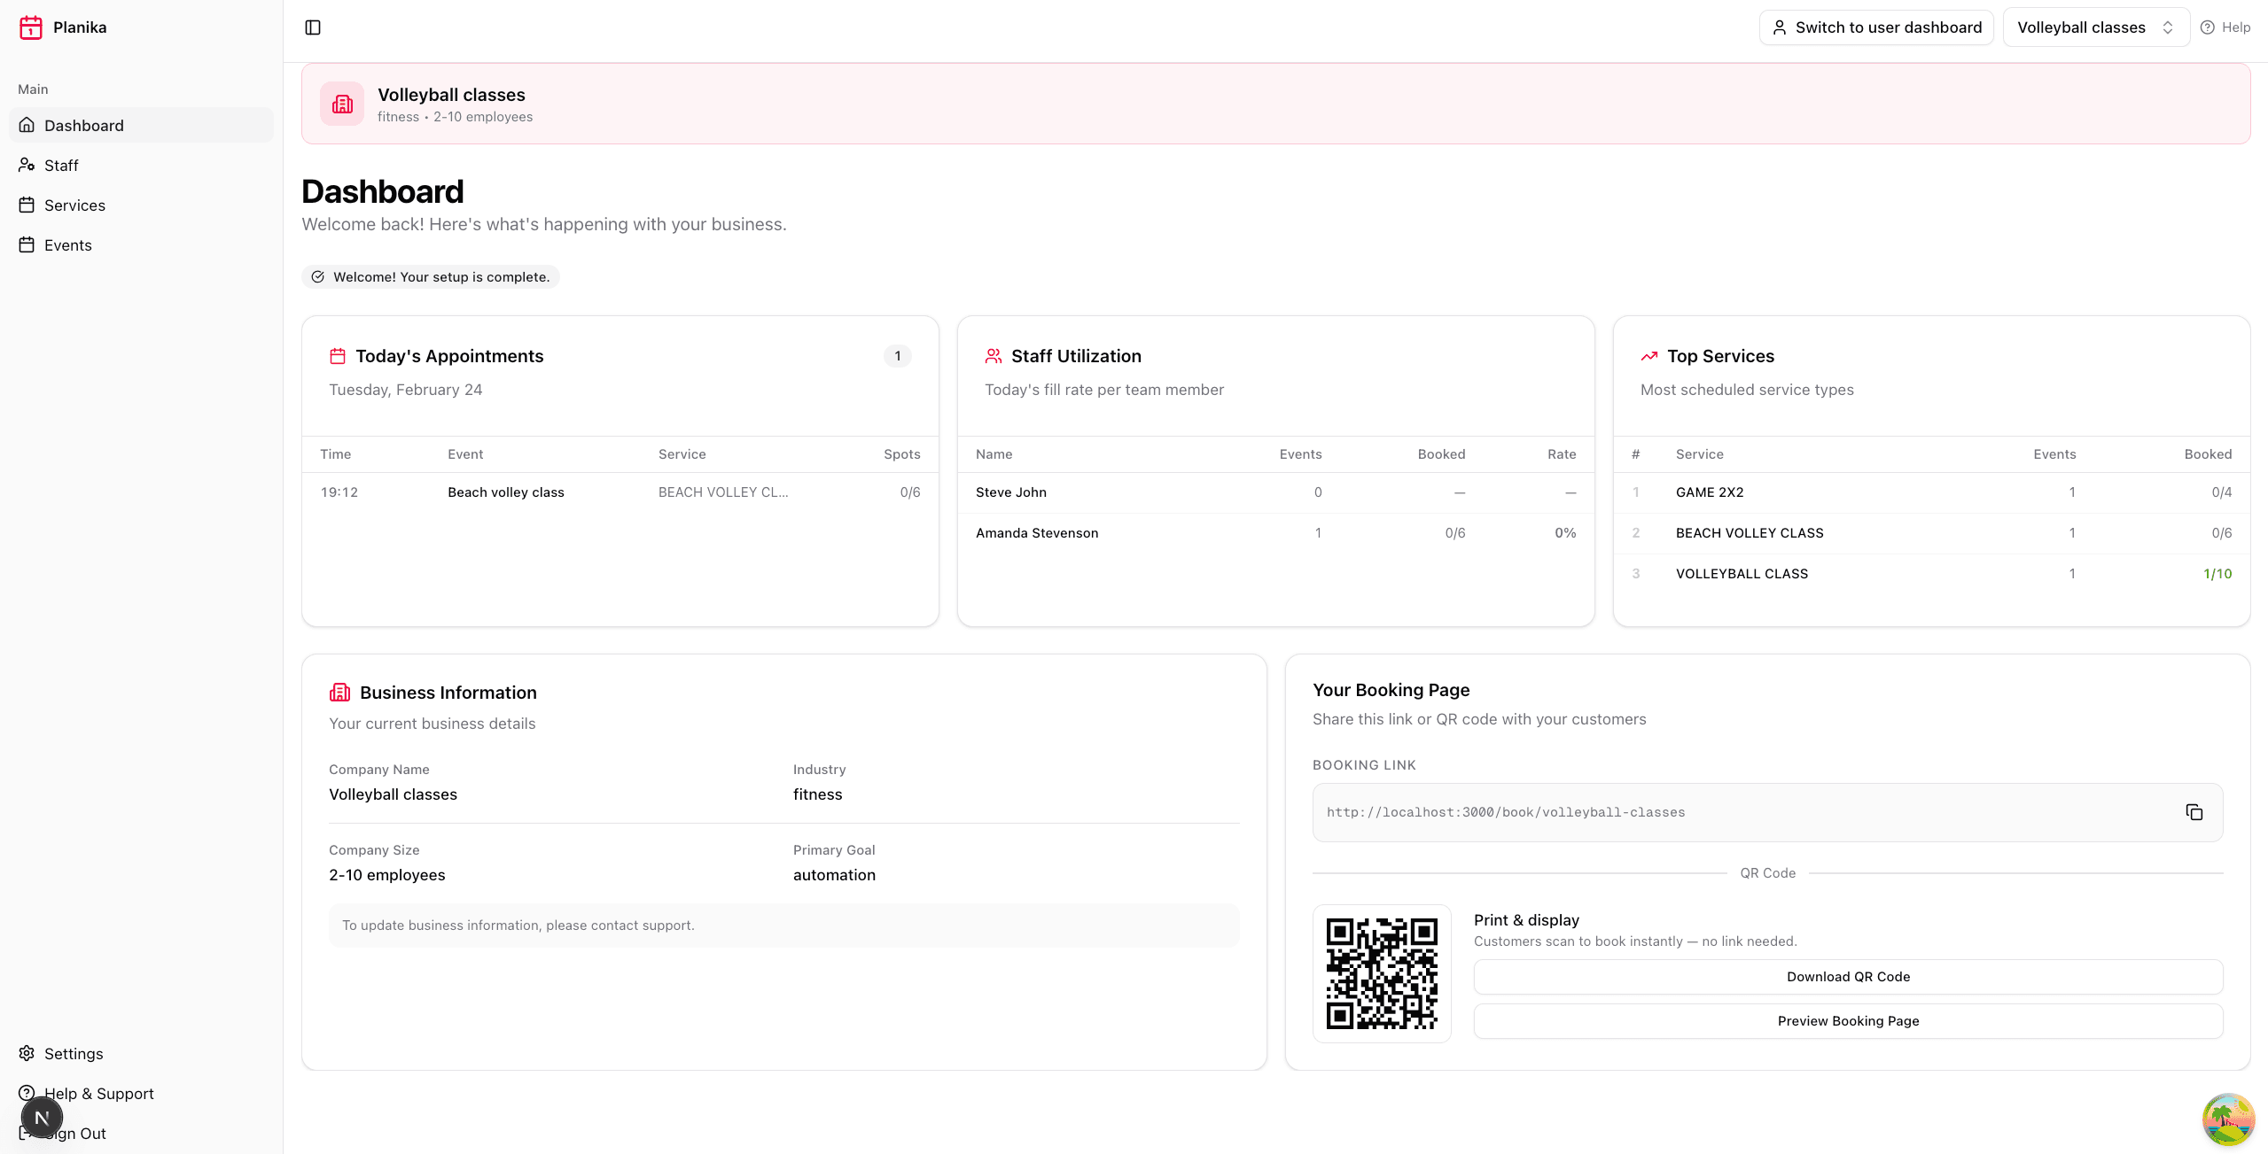The width and height of the screenshot is (2268, 1154).
Task: Open Preview Booking Page
Action: coord(1847,1020)
